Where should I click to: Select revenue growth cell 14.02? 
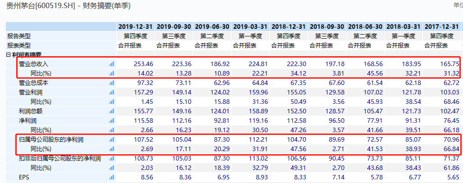click(145, 73)
